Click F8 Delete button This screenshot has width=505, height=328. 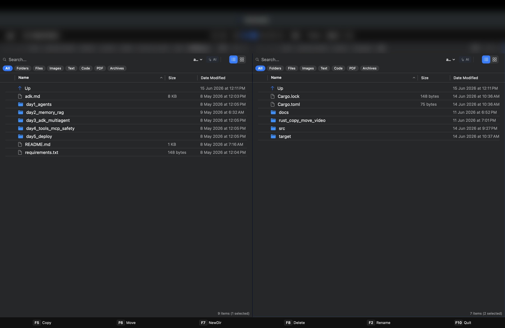(295, 323)
